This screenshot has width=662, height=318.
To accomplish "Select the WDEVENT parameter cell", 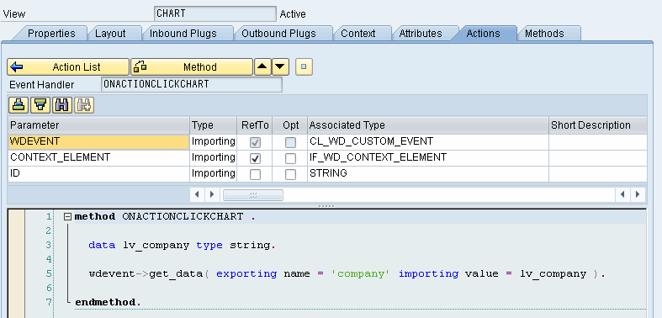I will pos(98,141).
